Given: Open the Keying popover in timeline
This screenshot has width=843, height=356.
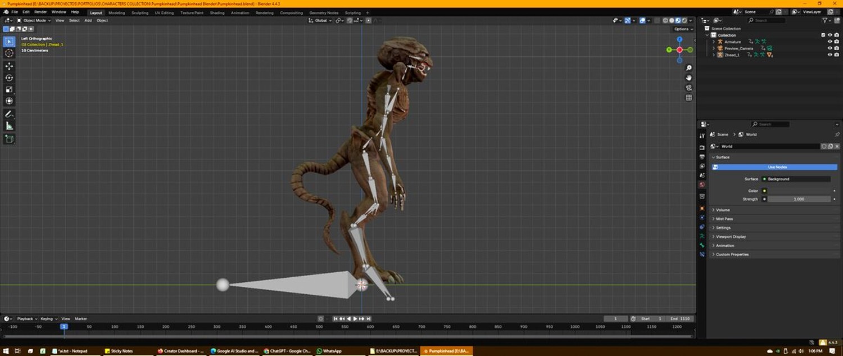Looking at the screenshot, I should (48, 319).
